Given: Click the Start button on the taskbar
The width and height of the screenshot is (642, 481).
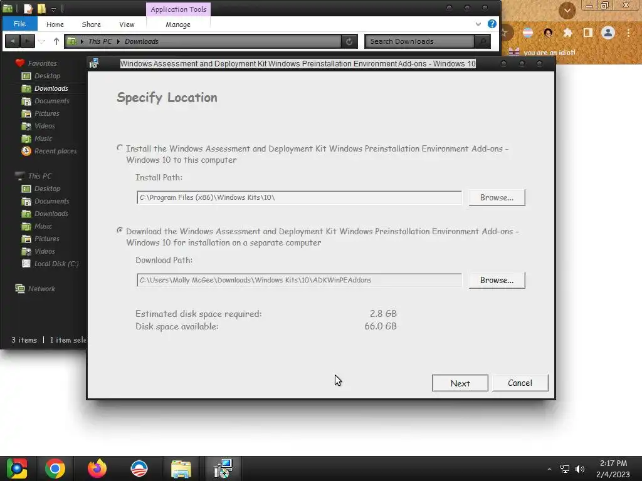Looking at the screenshot, I should point(16,468).
